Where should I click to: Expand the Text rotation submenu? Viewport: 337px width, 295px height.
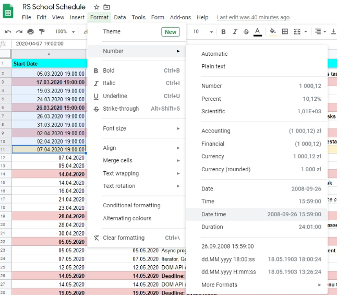(137, 186)
